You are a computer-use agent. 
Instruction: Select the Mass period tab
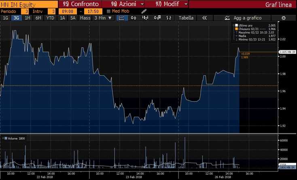click(x=85, y=18)
